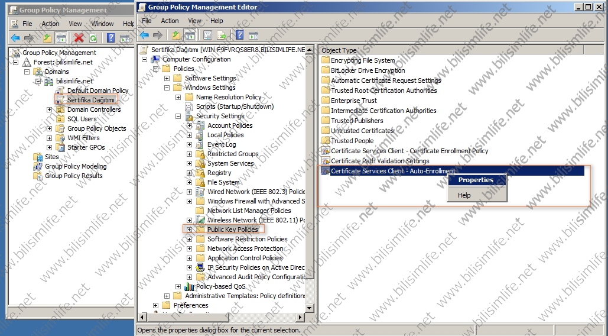
Task: Open File menu in Group Policy Management Editor
Action: (x=147, y=21)
